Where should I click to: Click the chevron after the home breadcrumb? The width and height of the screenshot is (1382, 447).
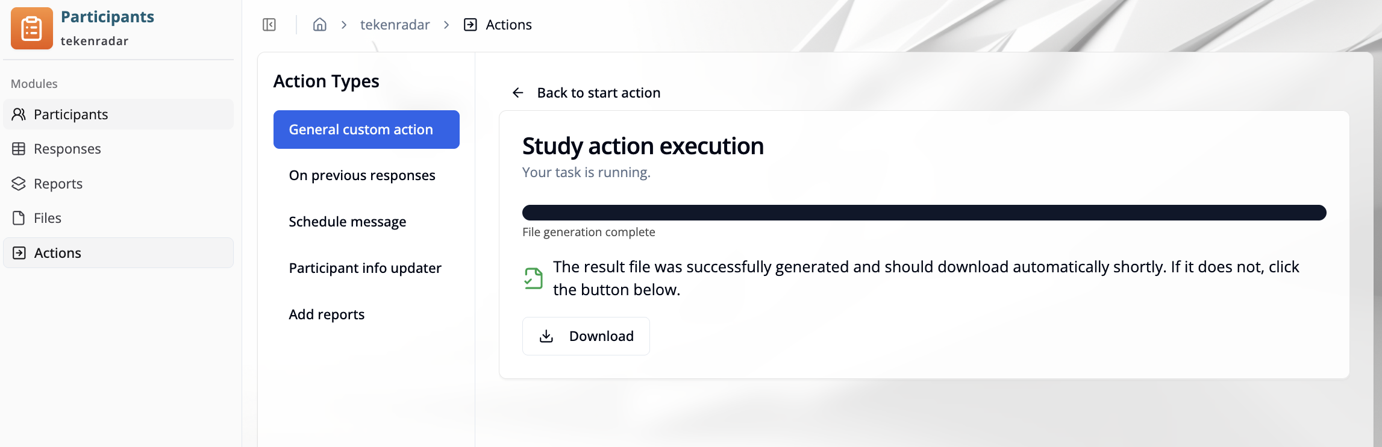(343, 24)
